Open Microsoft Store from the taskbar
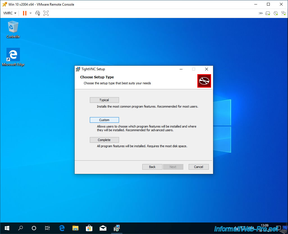The width and height of the screenshot is (288, 234). [x=89, y=228]
